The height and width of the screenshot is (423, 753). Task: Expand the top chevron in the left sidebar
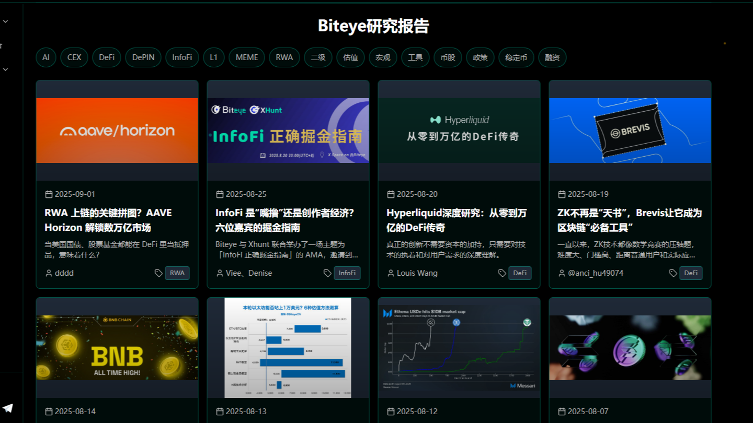point(5,21)
